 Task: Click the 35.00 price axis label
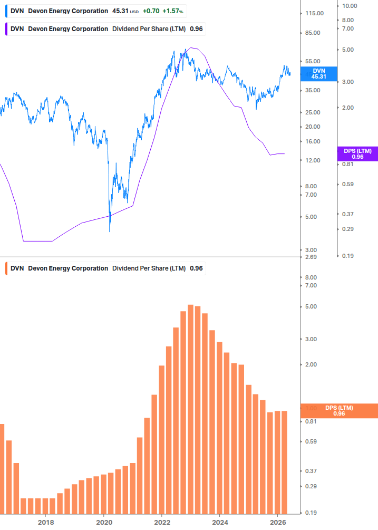(313, 90)
